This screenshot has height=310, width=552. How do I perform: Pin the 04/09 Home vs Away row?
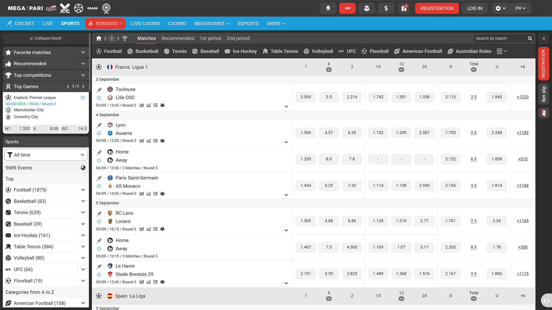(99, 152)
